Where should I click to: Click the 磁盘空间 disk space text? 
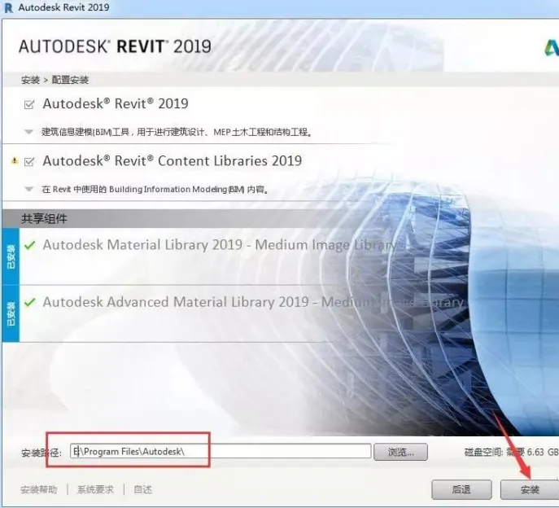coord(511,452)
